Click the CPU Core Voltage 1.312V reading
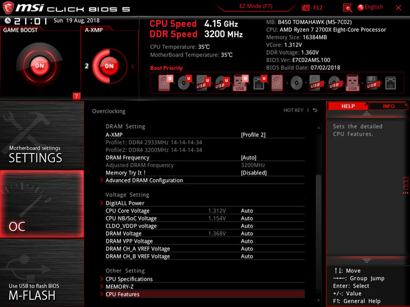Viewport: 410px width, 307px height. (217, 211)
